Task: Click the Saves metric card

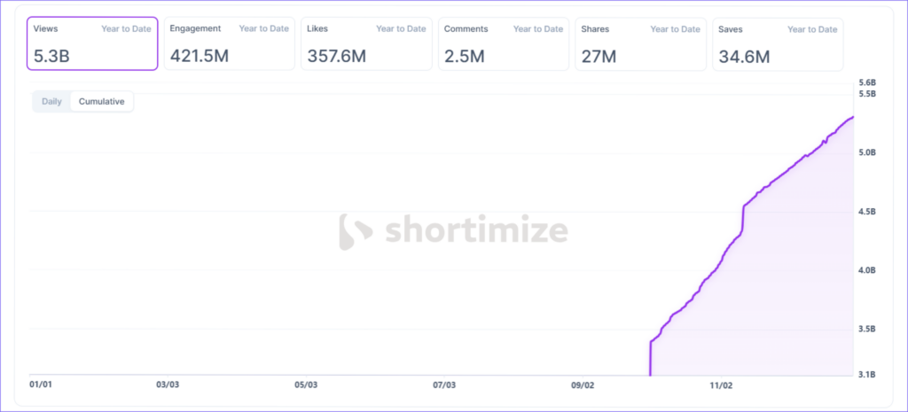Action: [x=778, y=43]
